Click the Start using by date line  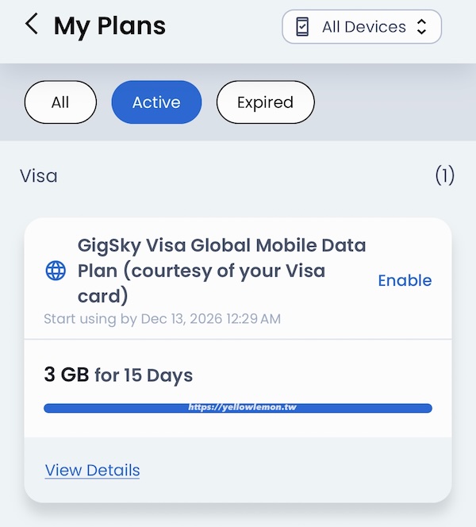click(x=162, y=319)
